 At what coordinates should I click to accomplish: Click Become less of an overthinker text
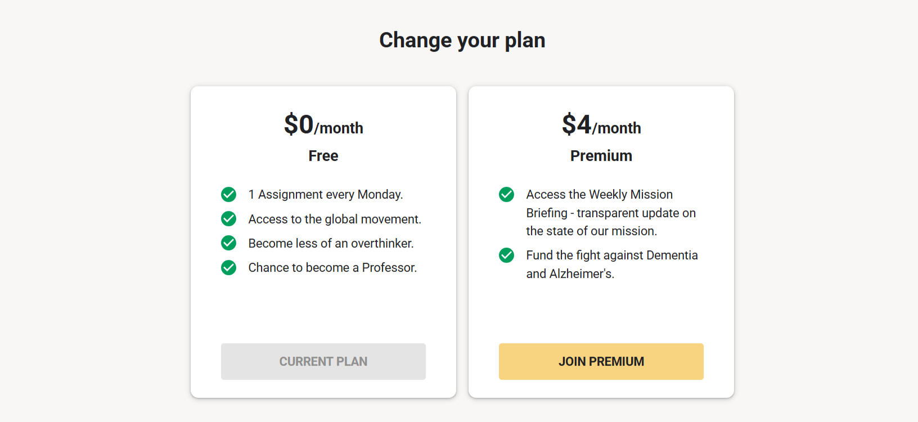coord(331,243)
